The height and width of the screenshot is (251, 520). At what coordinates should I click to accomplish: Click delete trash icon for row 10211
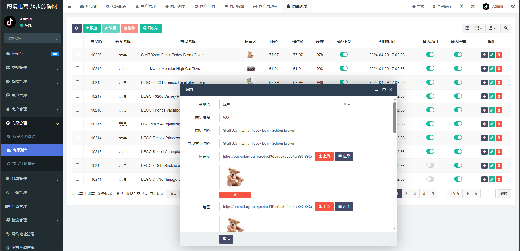pos(499,179)
